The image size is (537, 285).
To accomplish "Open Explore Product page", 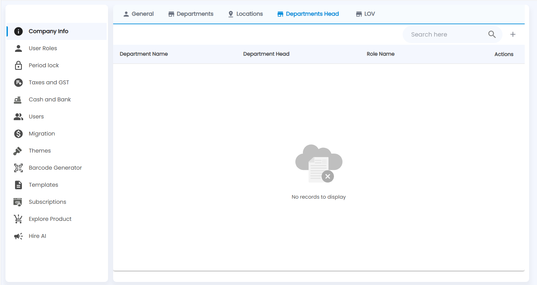I will coord(56,219).
